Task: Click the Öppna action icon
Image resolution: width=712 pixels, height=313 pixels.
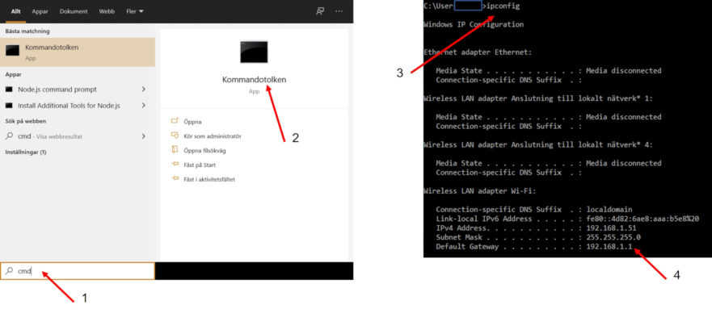Action: (x=175, y=121)
